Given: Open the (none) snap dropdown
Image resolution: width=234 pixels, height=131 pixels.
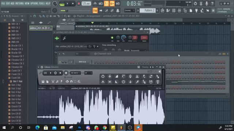Looking at the screenshot, I should [x=129, y=11].
